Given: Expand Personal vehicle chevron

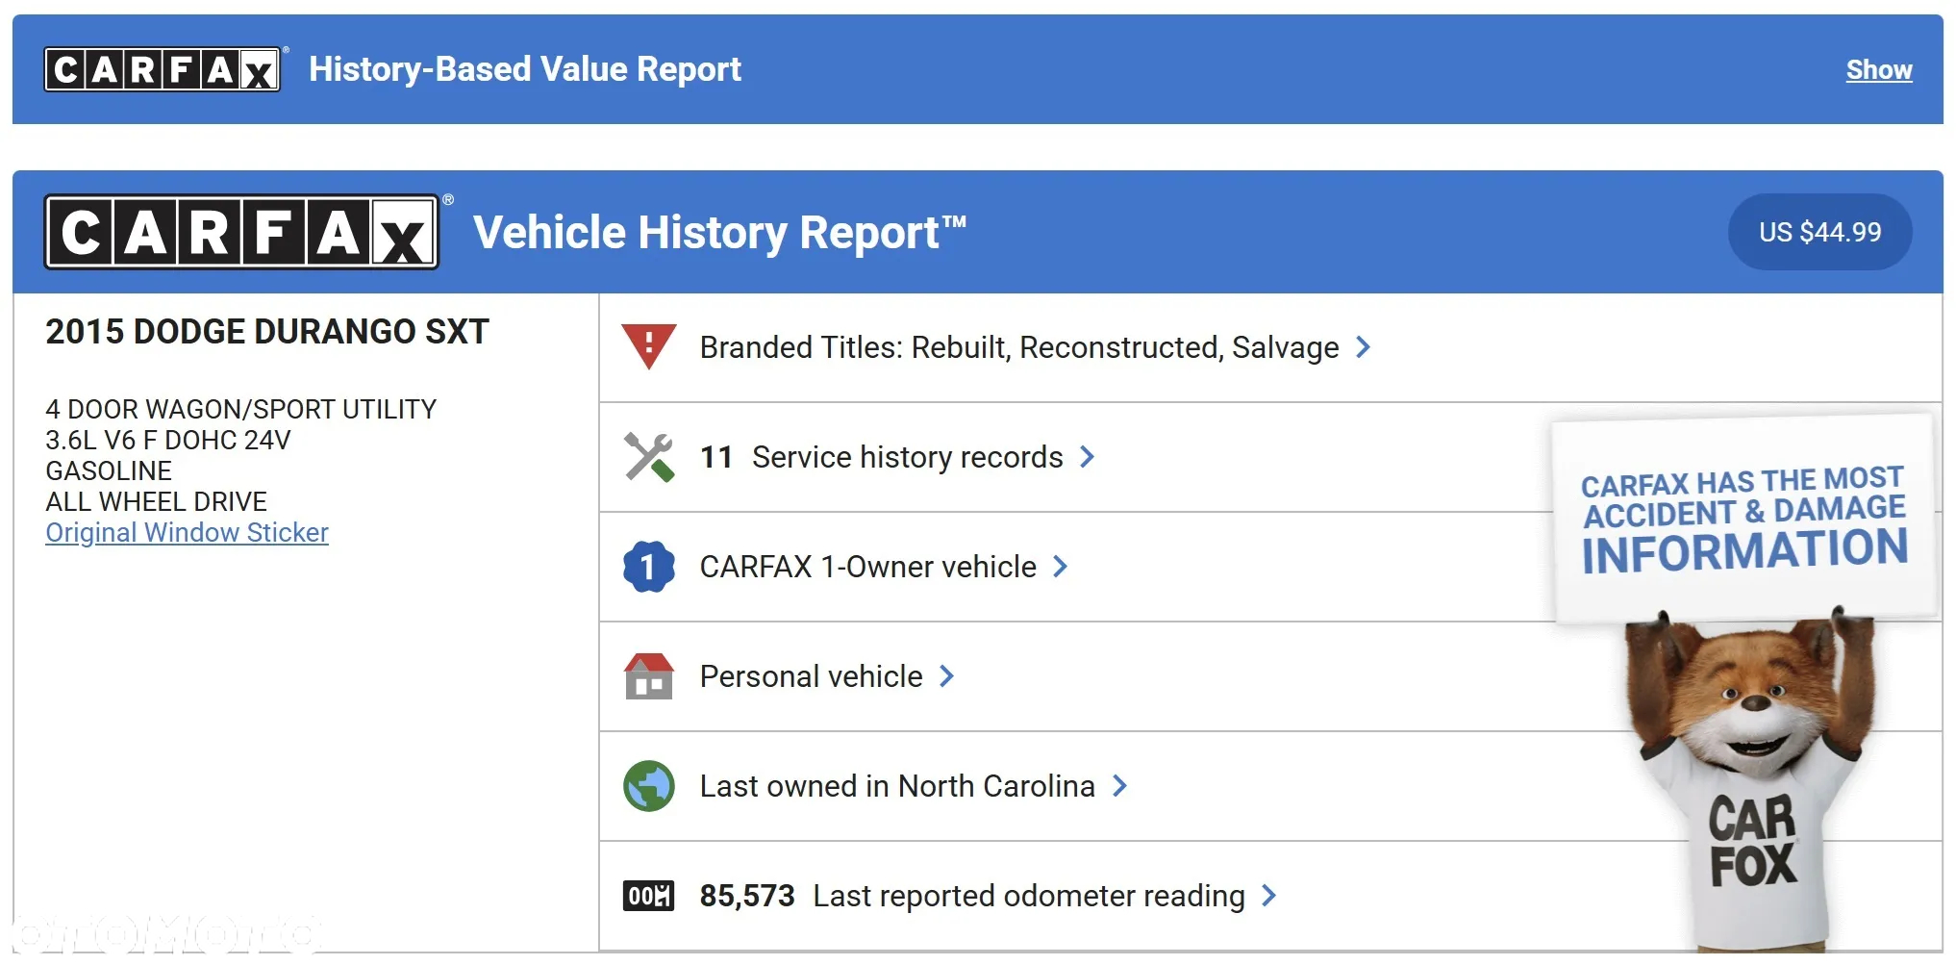Looking at the screenshot, I should 946,676.
